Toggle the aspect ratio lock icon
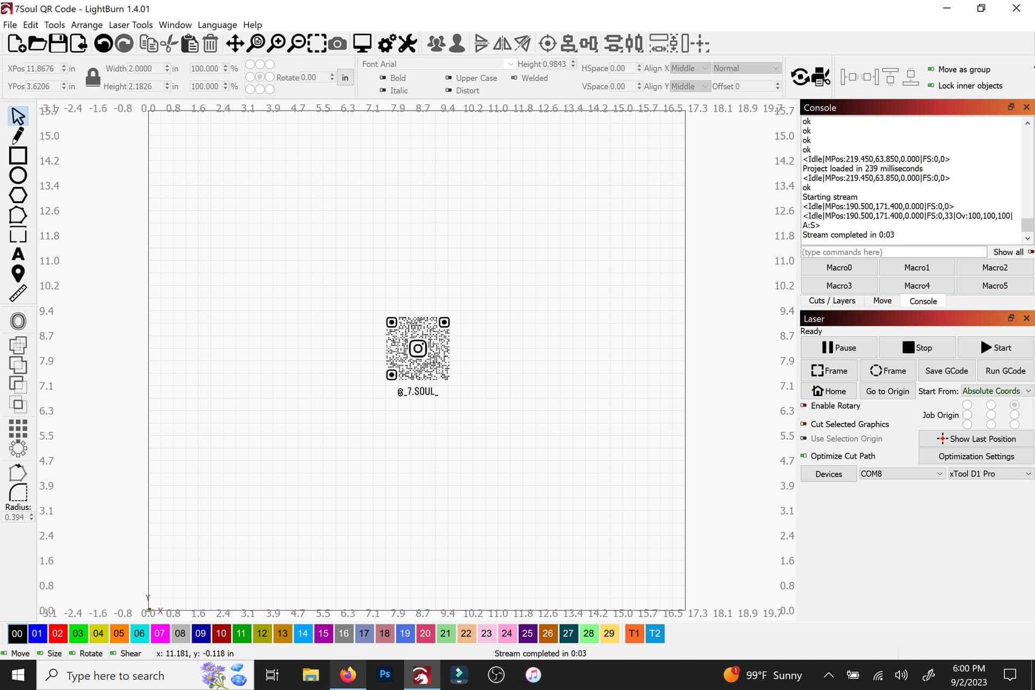 (93, 77)
